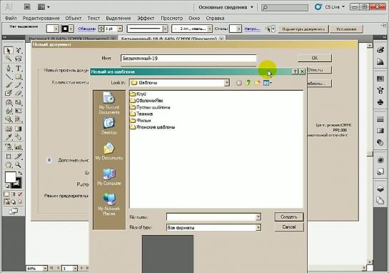Select the Hand tool

(9, 164)
